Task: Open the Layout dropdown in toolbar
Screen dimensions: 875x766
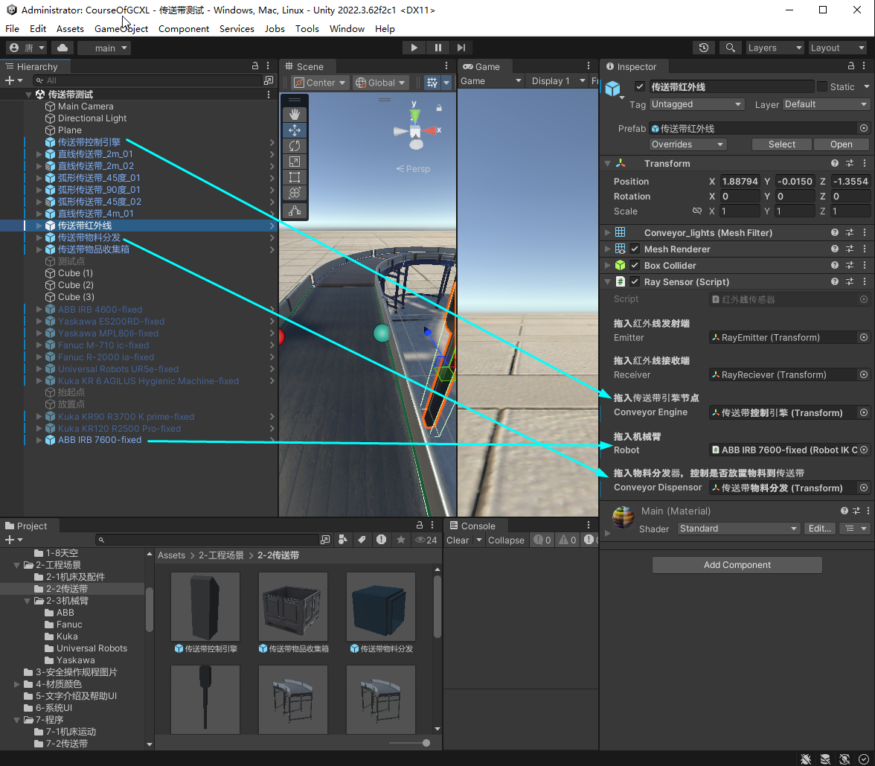Action: tap(838, 48)
